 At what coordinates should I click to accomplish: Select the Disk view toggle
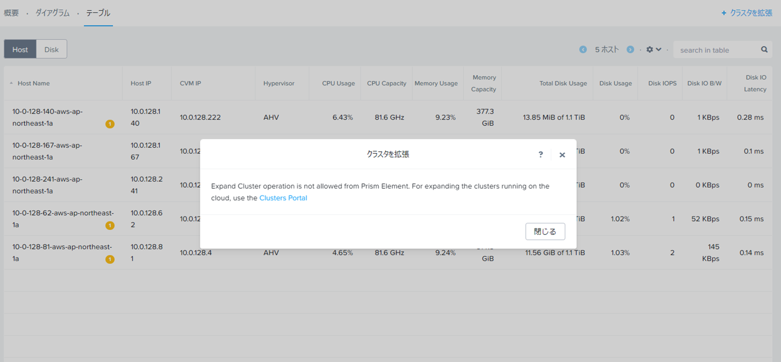pos(52,49)
